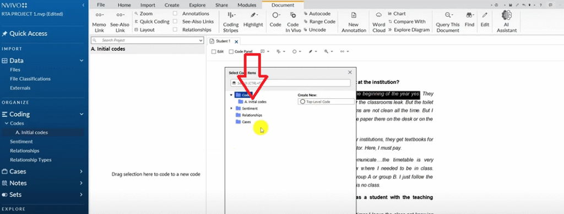This screenshot has width=564, height=214.
Task: Click the Code ribbon button
Action: coord(275,20)
